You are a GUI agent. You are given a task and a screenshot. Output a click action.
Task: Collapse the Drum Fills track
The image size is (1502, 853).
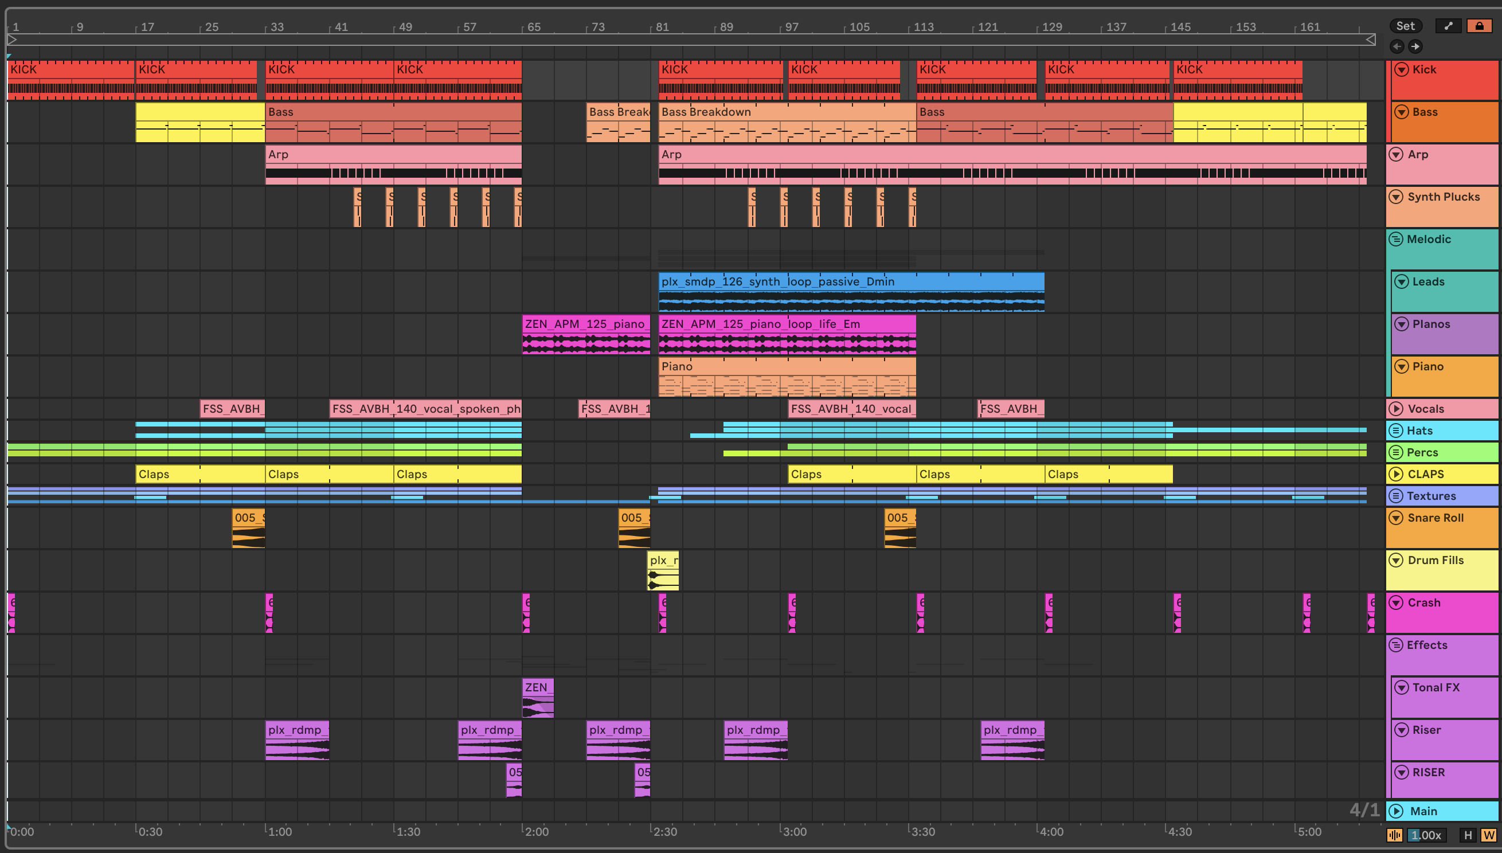1397,560
